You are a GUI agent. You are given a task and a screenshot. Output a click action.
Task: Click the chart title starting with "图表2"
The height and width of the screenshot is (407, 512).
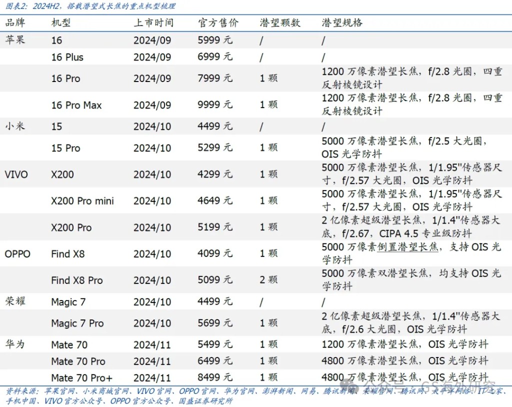90,6
